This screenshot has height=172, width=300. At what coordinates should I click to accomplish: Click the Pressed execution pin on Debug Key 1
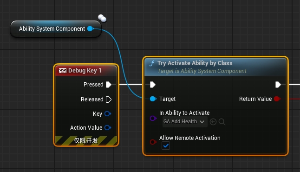tap(109, 85)
